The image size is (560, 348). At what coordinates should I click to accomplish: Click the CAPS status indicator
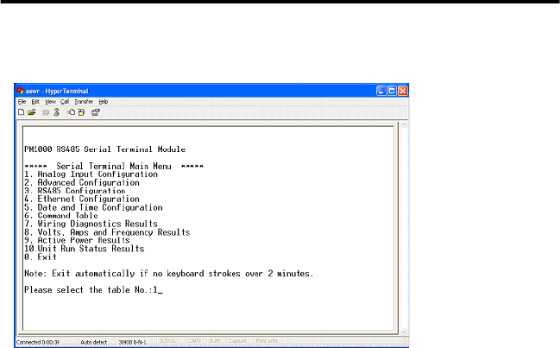pyautogui.click(x=195, y=341)
